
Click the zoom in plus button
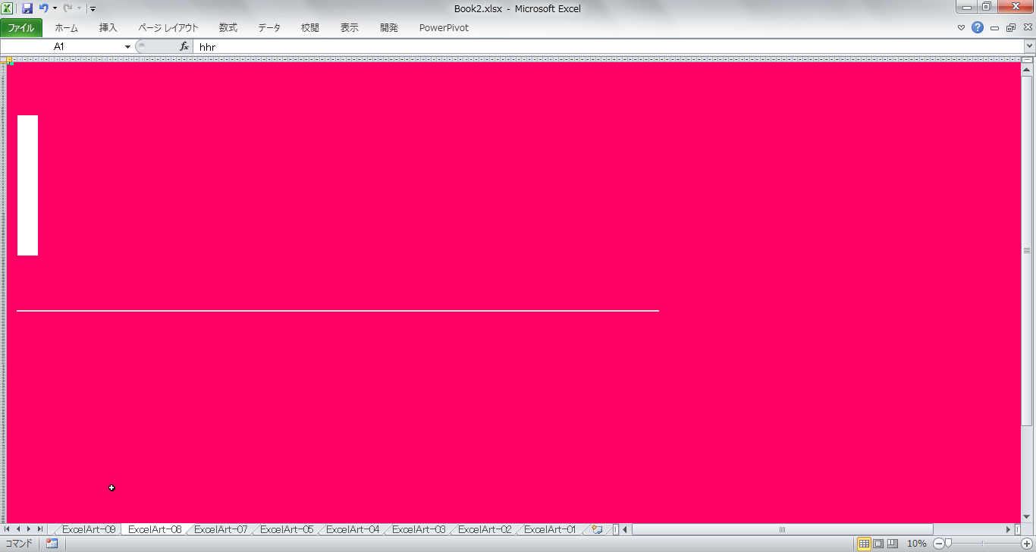point(1027,544)
